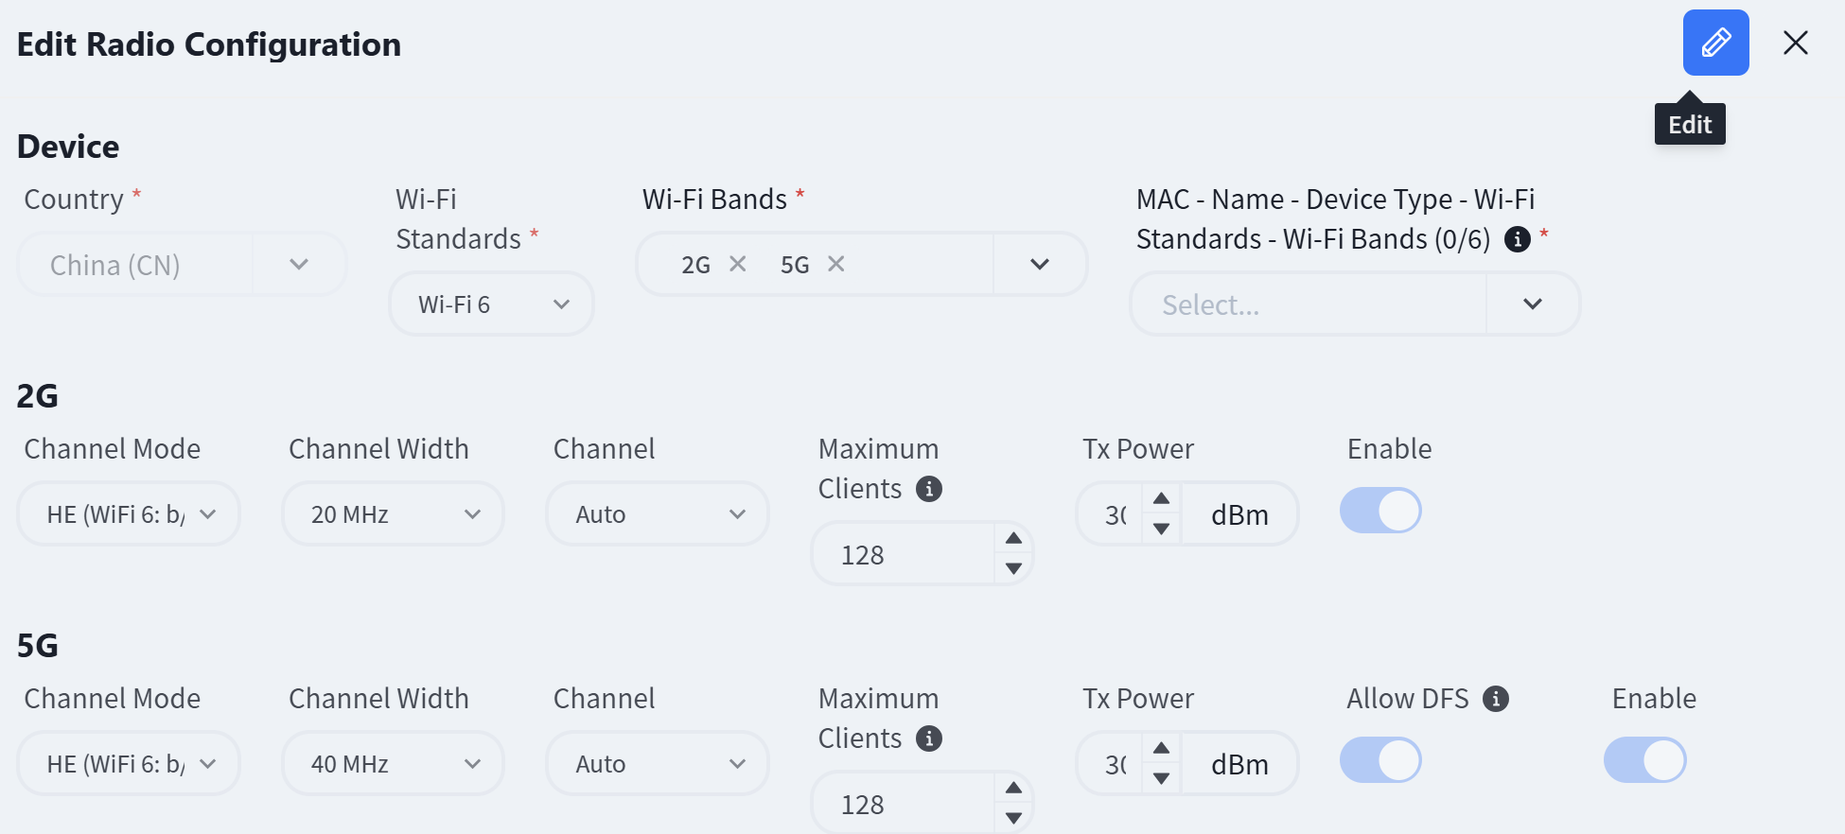Click 2G Maximum Clients info icon
The image size is (1845, 834).
[x=929, y=489]
